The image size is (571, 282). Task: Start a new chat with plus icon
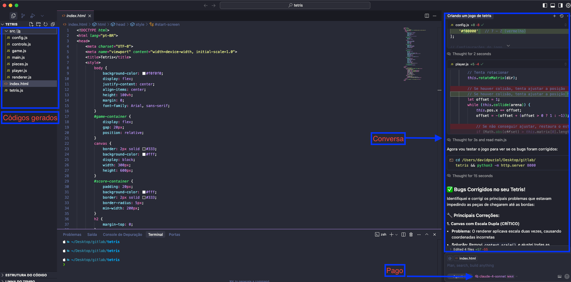[555, 16]
